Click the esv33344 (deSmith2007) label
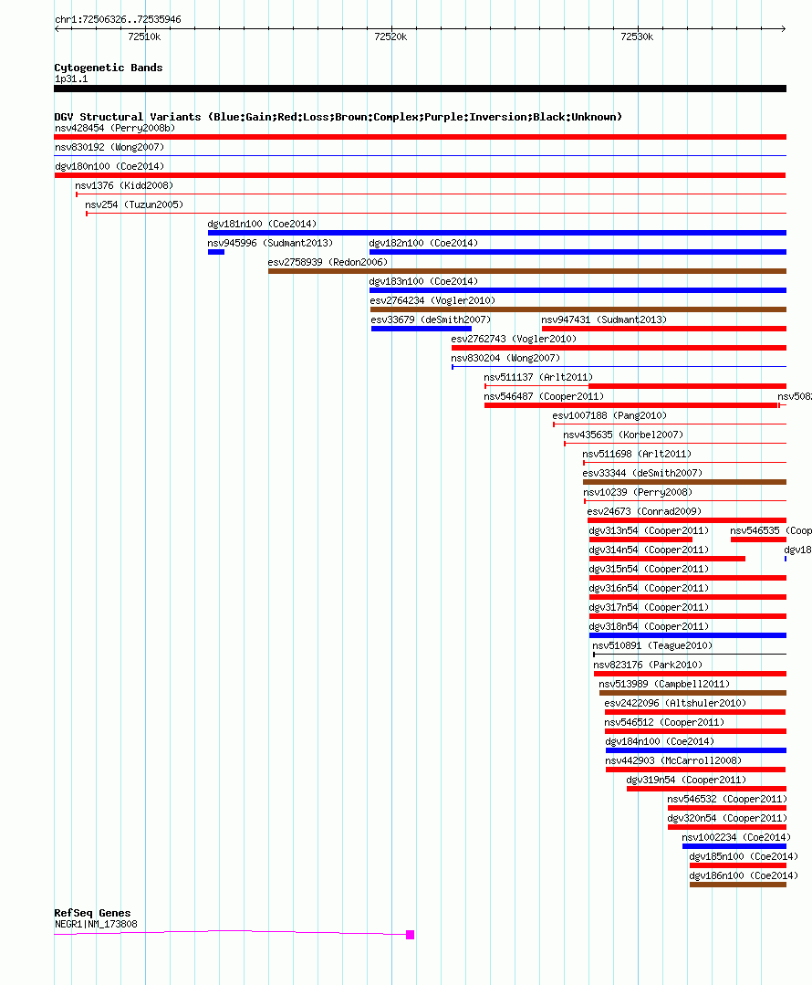The height and width of the screenshot is (985, 812). pos(642,473)
